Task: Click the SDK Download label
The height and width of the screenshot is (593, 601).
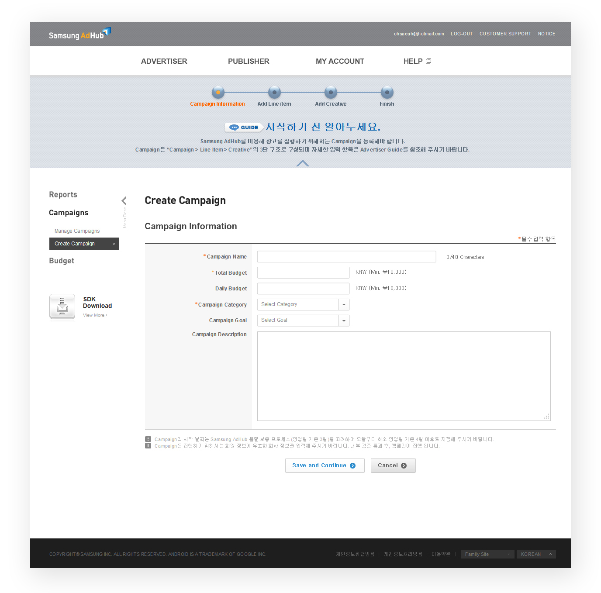Action: (x=97, y=303)
